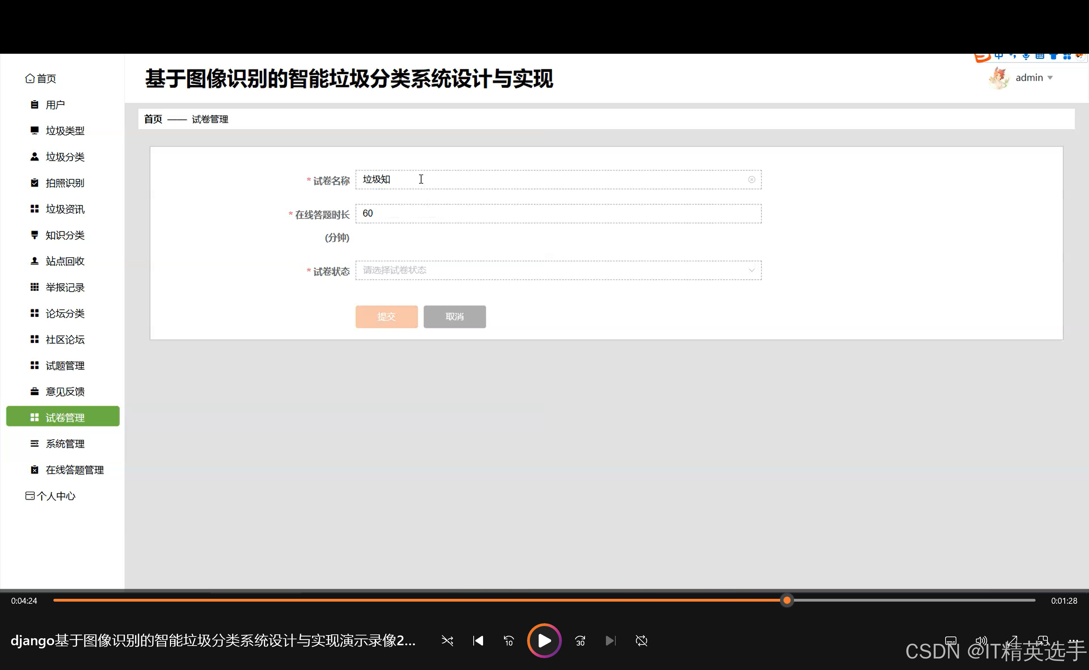Open the IME toolbox grid icon
1089x670 pixels.
pos(1067,56)
